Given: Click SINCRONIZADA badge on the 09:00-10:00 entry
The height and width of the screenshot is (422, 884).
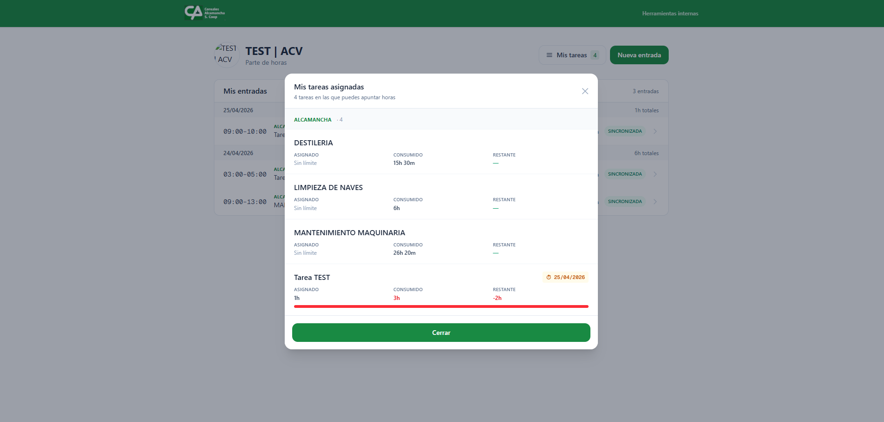Looking at the screenshot, I should coord(624,131).
